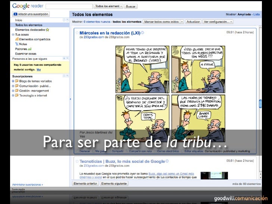Click the Google Reader search input field
272x204 pixels.
click(x=69, y=6)
